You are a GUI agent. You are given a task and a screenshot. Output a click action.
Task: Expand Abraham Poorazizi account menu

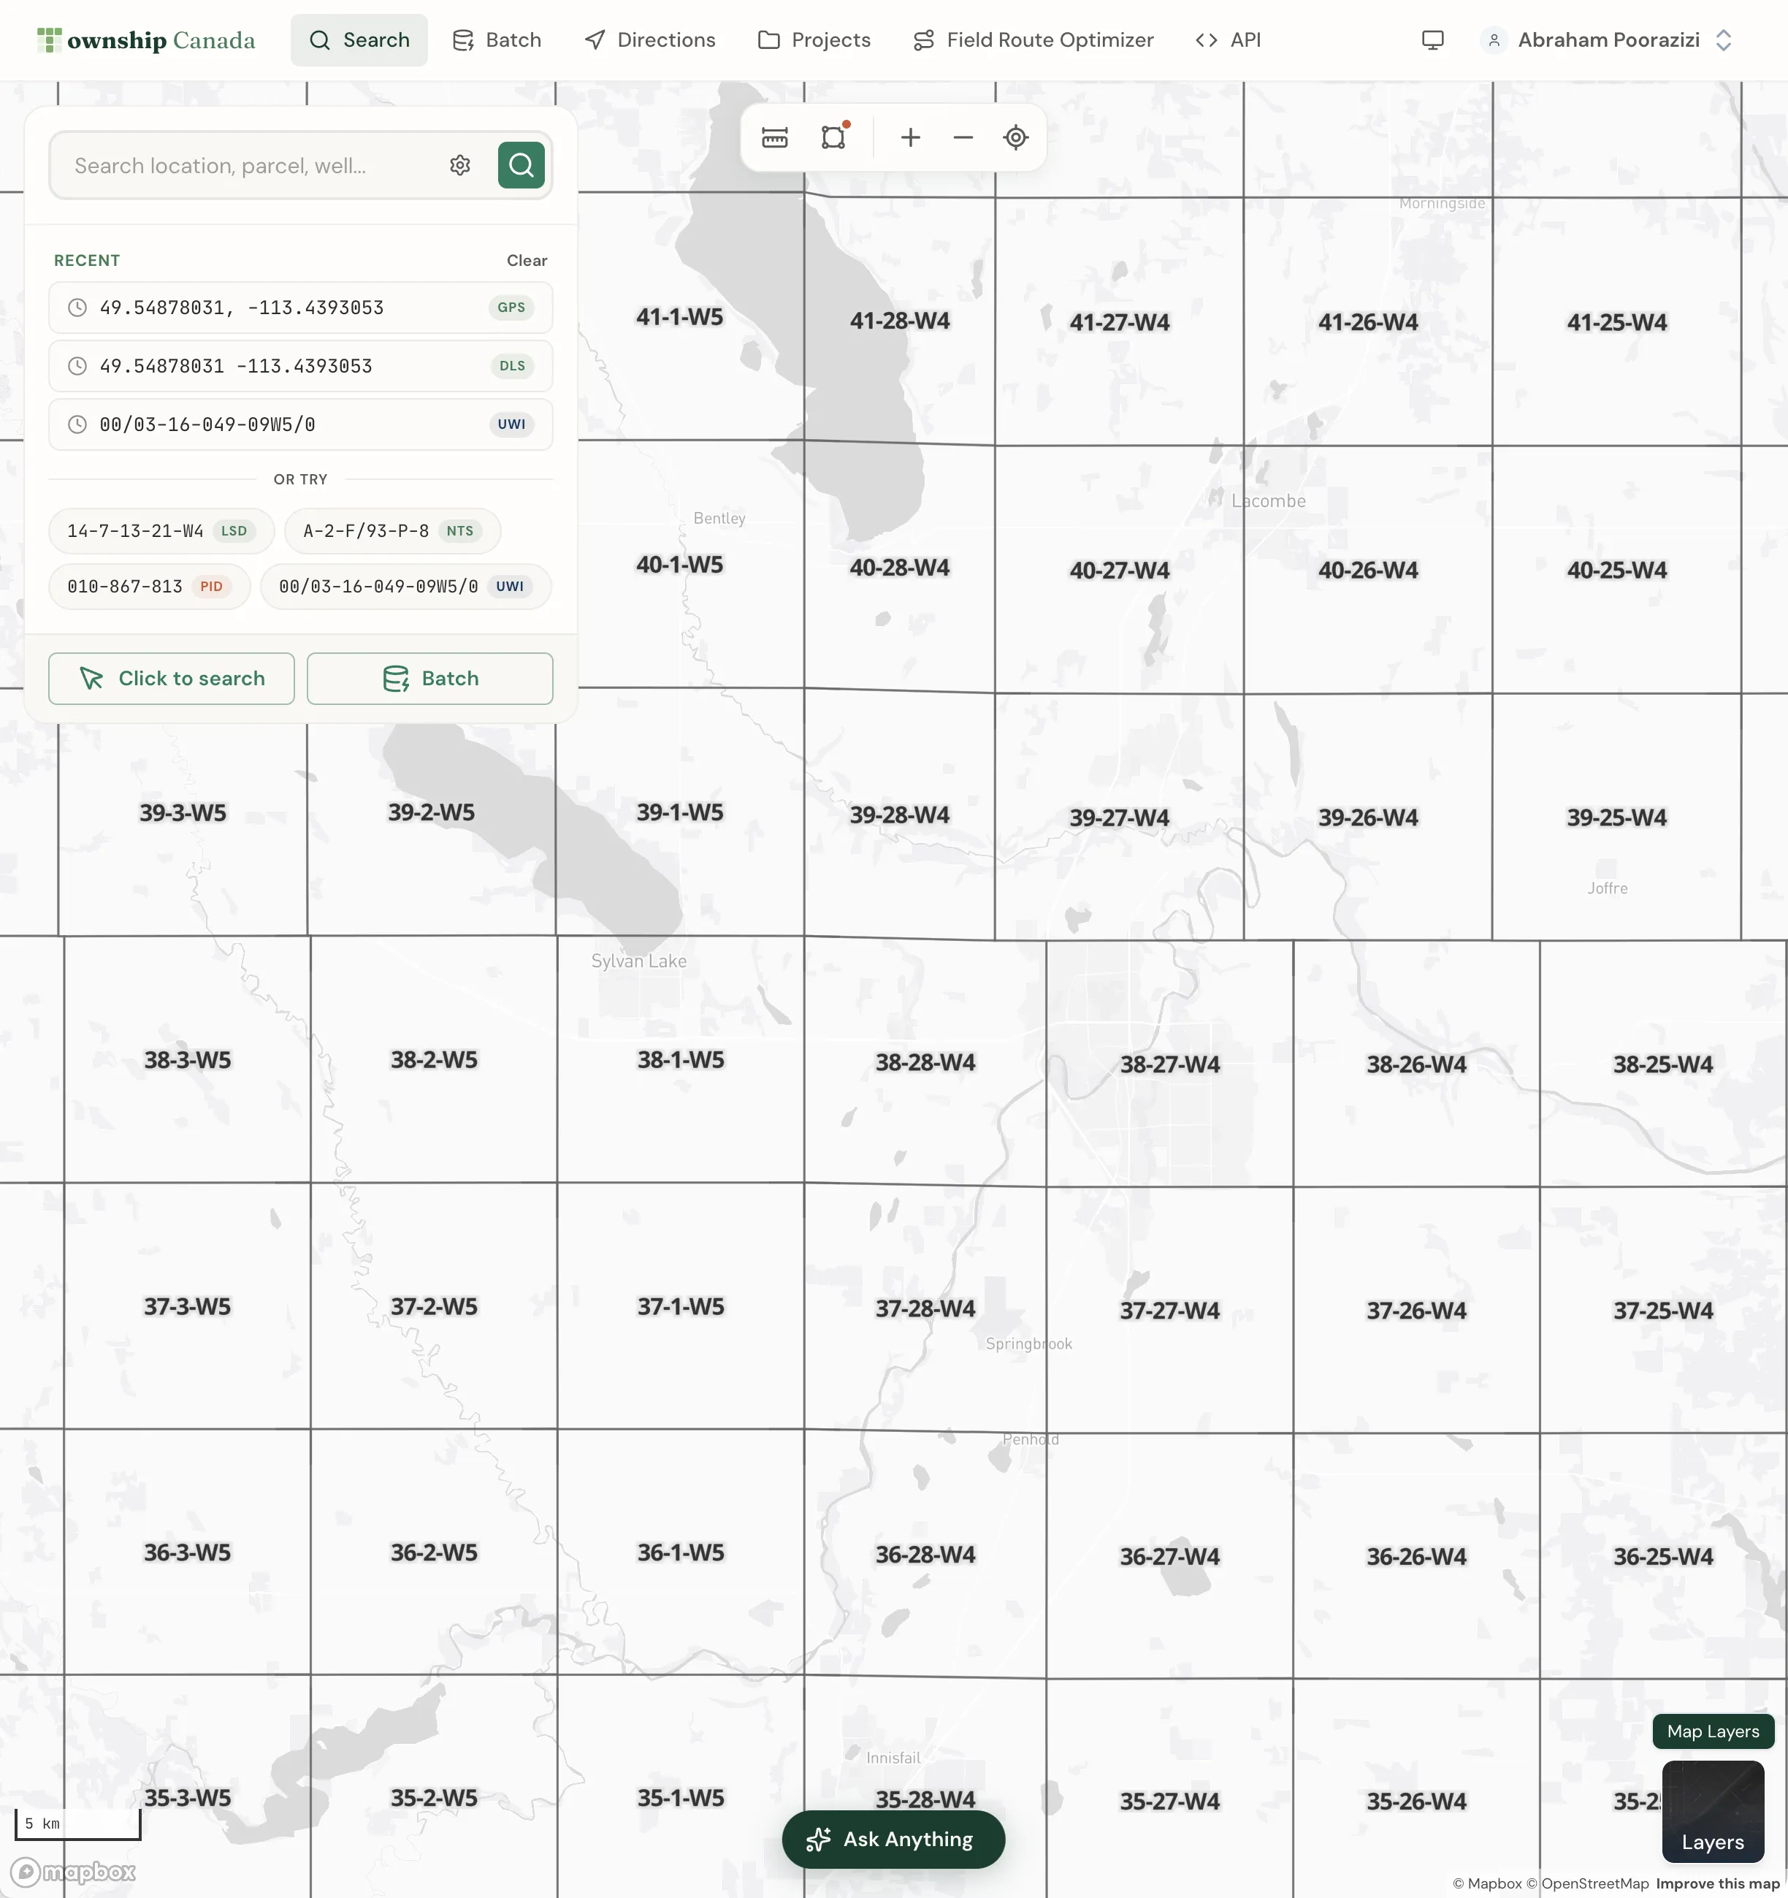[x=1607, y=40]
